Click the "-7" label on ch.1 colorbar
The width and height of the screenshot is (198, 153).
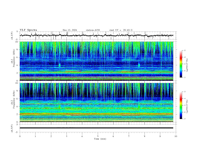pyautogui.click(x=184, y=77)
